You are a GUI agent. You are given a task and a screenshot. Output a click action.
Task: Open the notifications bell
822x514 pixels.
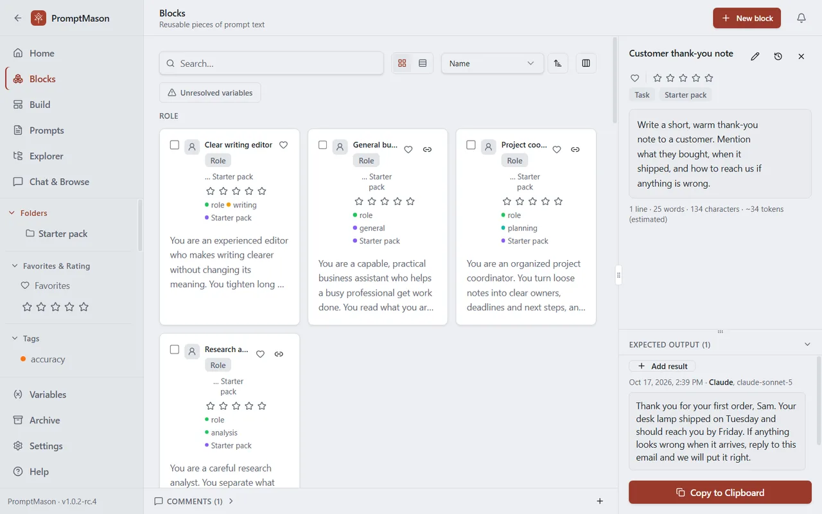tap(801, 18)
